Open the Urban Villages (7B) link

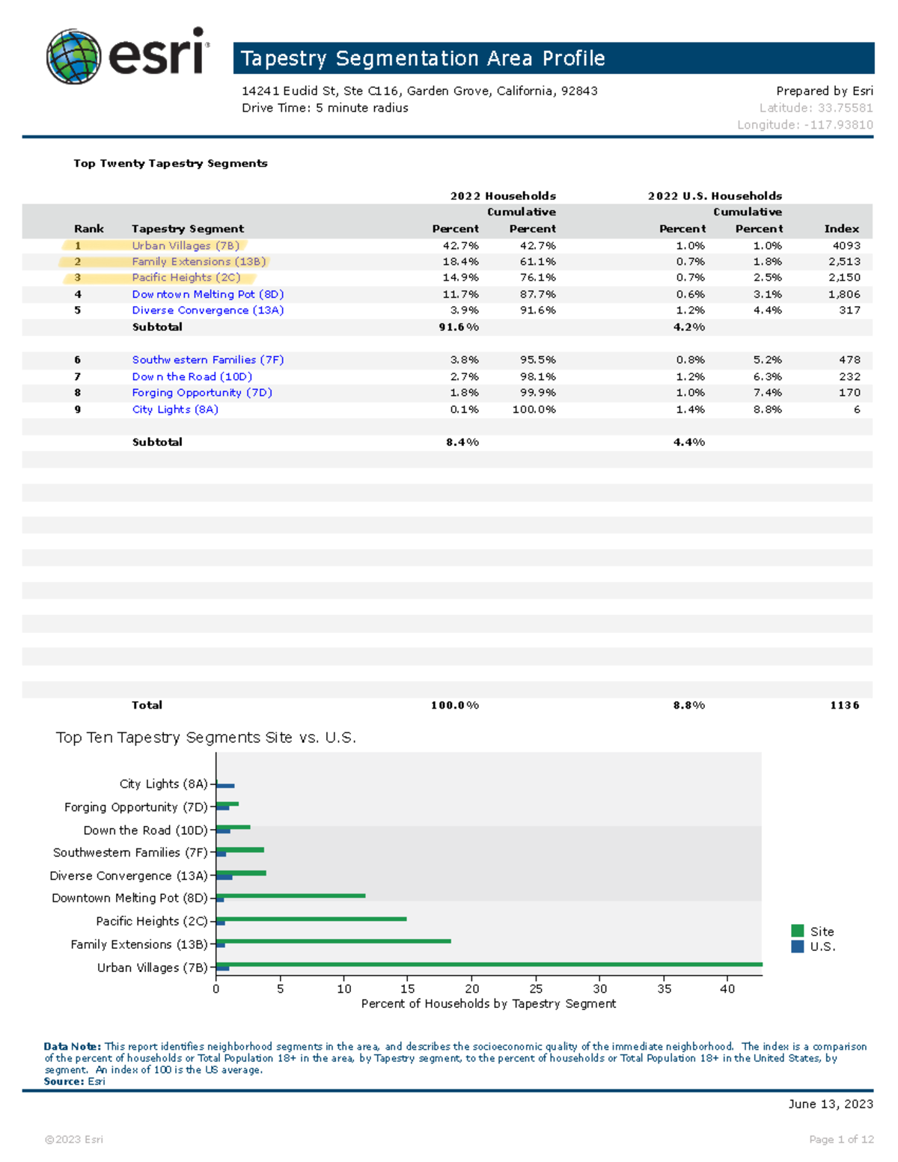click(186, 245)
